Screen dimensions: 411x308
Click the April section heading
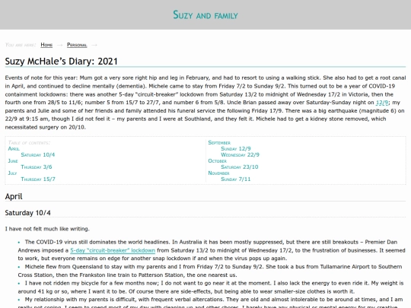pyautogui.click(x=14, y=196)
